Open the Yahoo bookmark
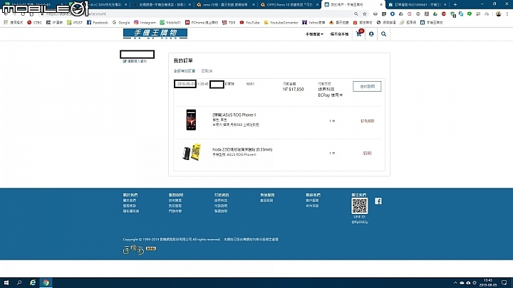 (313, 23)
